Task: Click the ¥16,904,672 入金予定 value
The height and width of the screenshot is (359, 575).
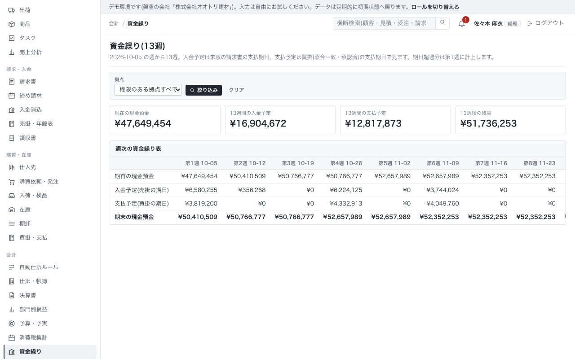Action: 258,123
